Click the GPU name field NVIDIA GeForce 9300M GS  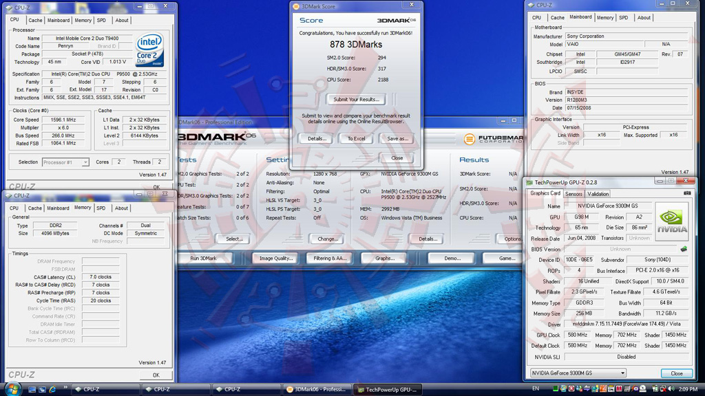point(608,206)
